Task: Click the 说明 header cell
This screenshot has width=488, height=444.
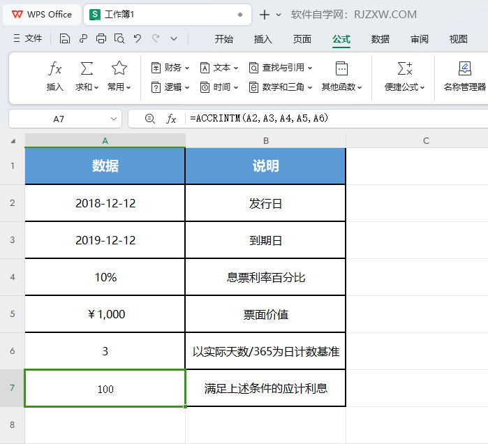Action: click(x=265, y=166)
